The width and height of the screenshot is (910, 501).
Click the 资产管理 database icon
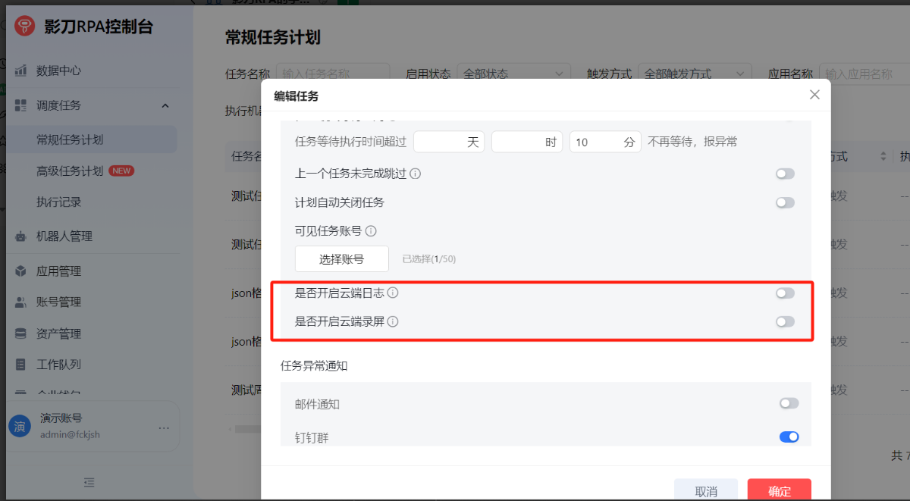[21, 334]
